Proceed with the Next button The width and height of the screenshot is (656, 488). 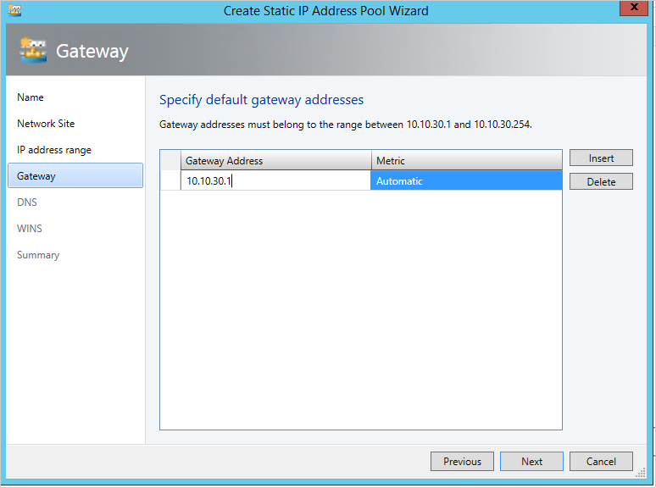pyautogui.click(x=531, y=461)
